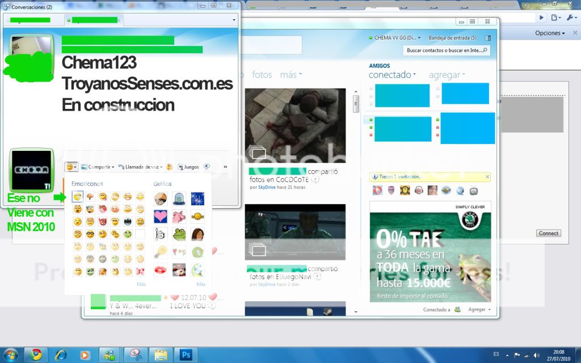Click the scroll down arrow of Messenger feed

coord(356,312)
